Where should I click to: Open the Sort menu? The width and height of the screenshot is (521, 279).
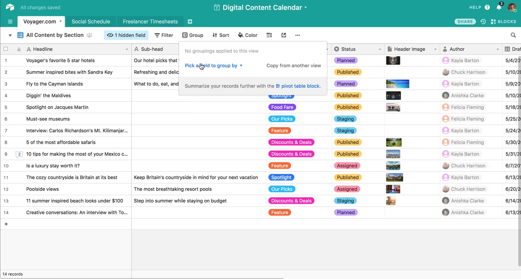point(221,35)
